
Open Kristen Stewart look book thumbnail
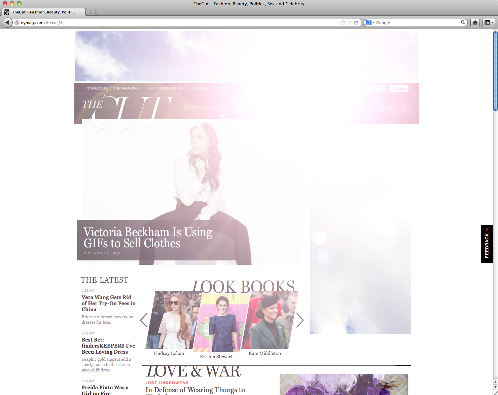click(x=221, y=323)
